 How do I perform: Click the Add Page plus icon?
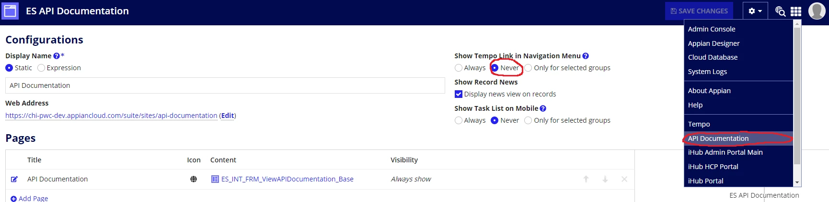click(13, 199)
